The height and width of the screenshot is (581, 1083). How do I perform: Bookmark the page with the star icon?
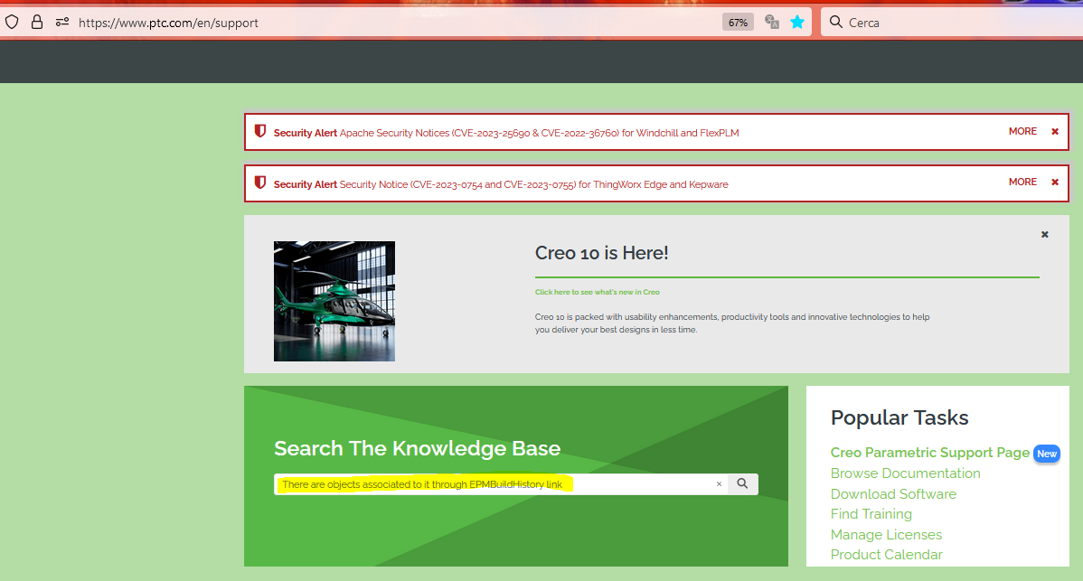797,21
